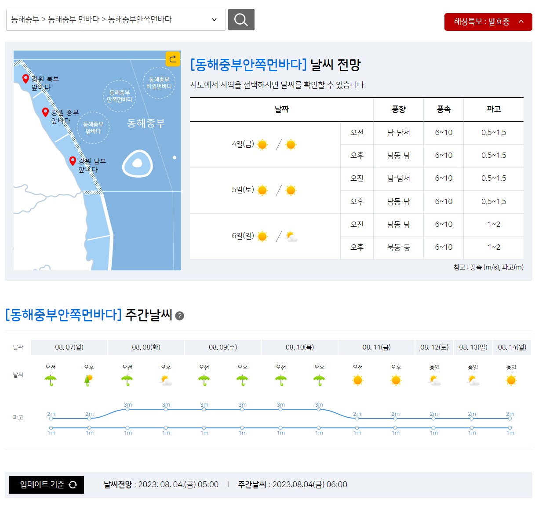This screenshot has width=535, height=506.
Task: Click the 08.09 afternoon umbrella icon
Action: (242, 380)
